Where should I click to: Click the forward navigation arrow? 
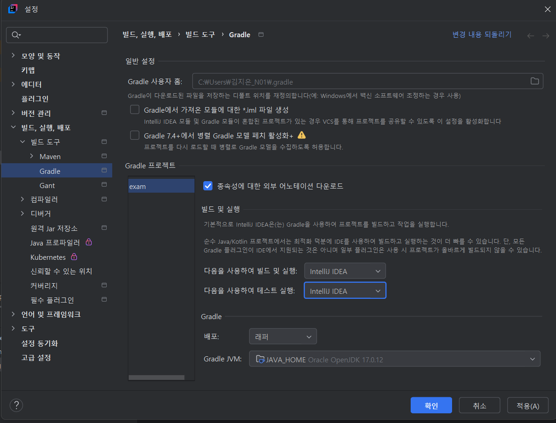click(x=546, y=35)
